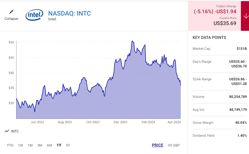
Task: Click the Today's Change label
Action: (226, 6)
